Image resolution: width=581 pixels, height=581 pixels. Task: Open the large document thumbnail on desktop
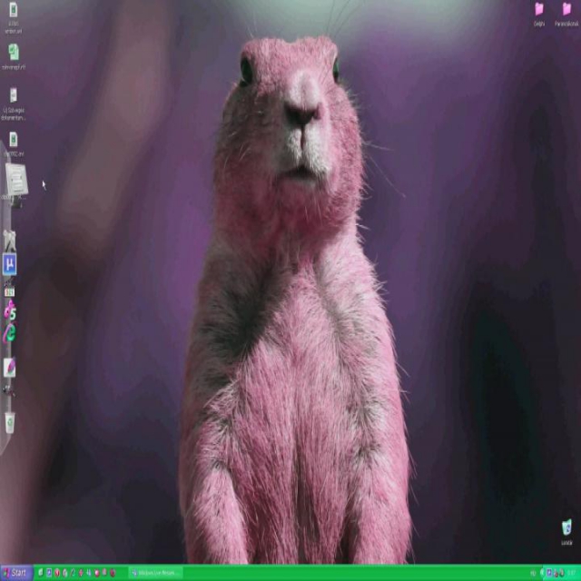[15, 182]
